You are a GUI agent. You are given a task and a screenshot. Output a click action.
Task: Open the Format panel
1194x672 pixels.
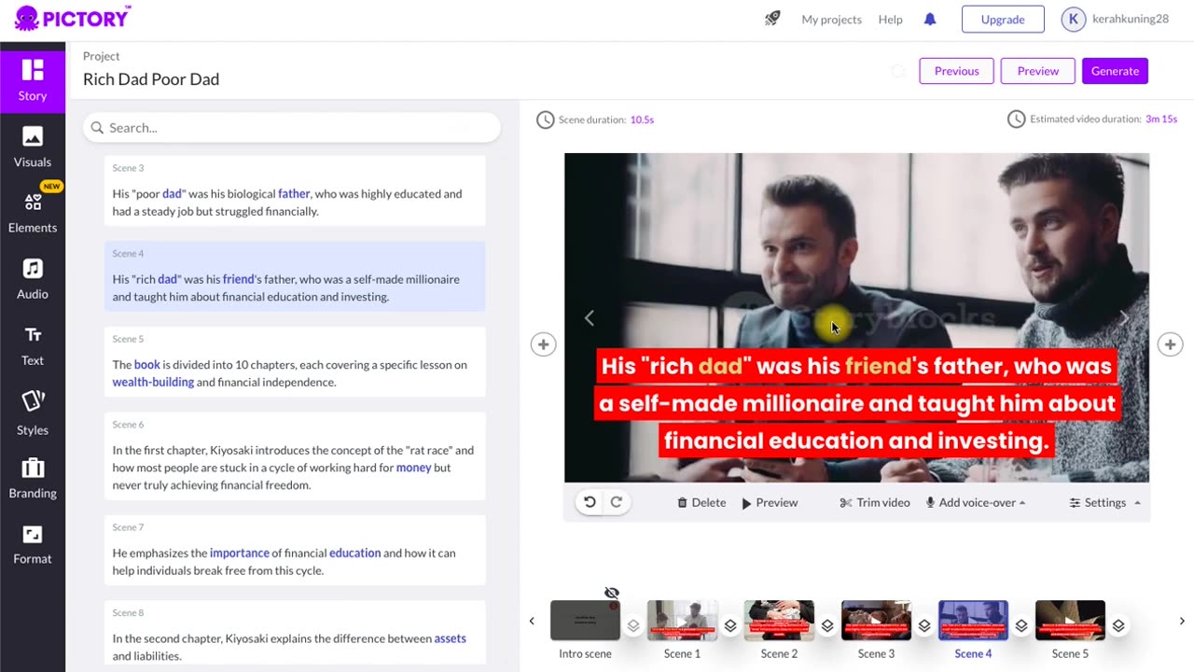point(33,546)
